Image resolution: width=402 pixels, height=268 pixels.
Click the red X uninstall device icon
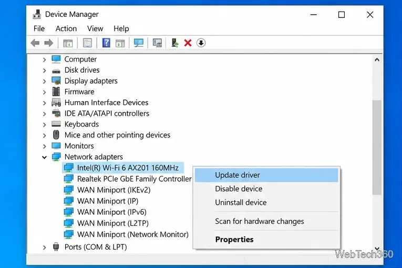pos(188,43)
